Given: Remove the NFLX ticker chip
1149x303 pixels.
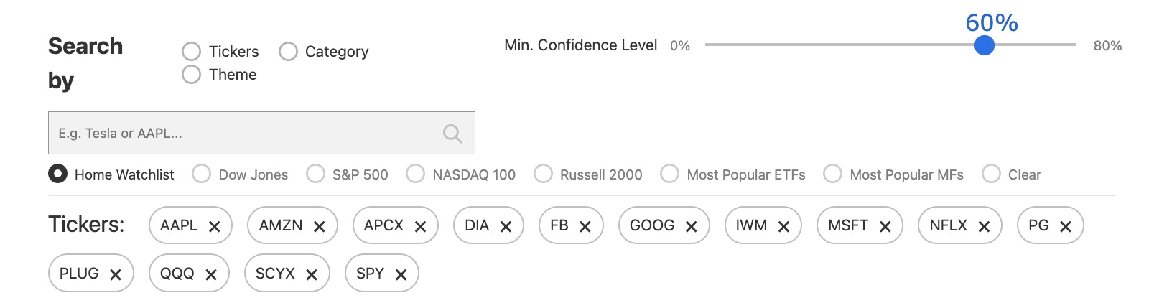Looking at the screenshot, I should click(984, 227).
